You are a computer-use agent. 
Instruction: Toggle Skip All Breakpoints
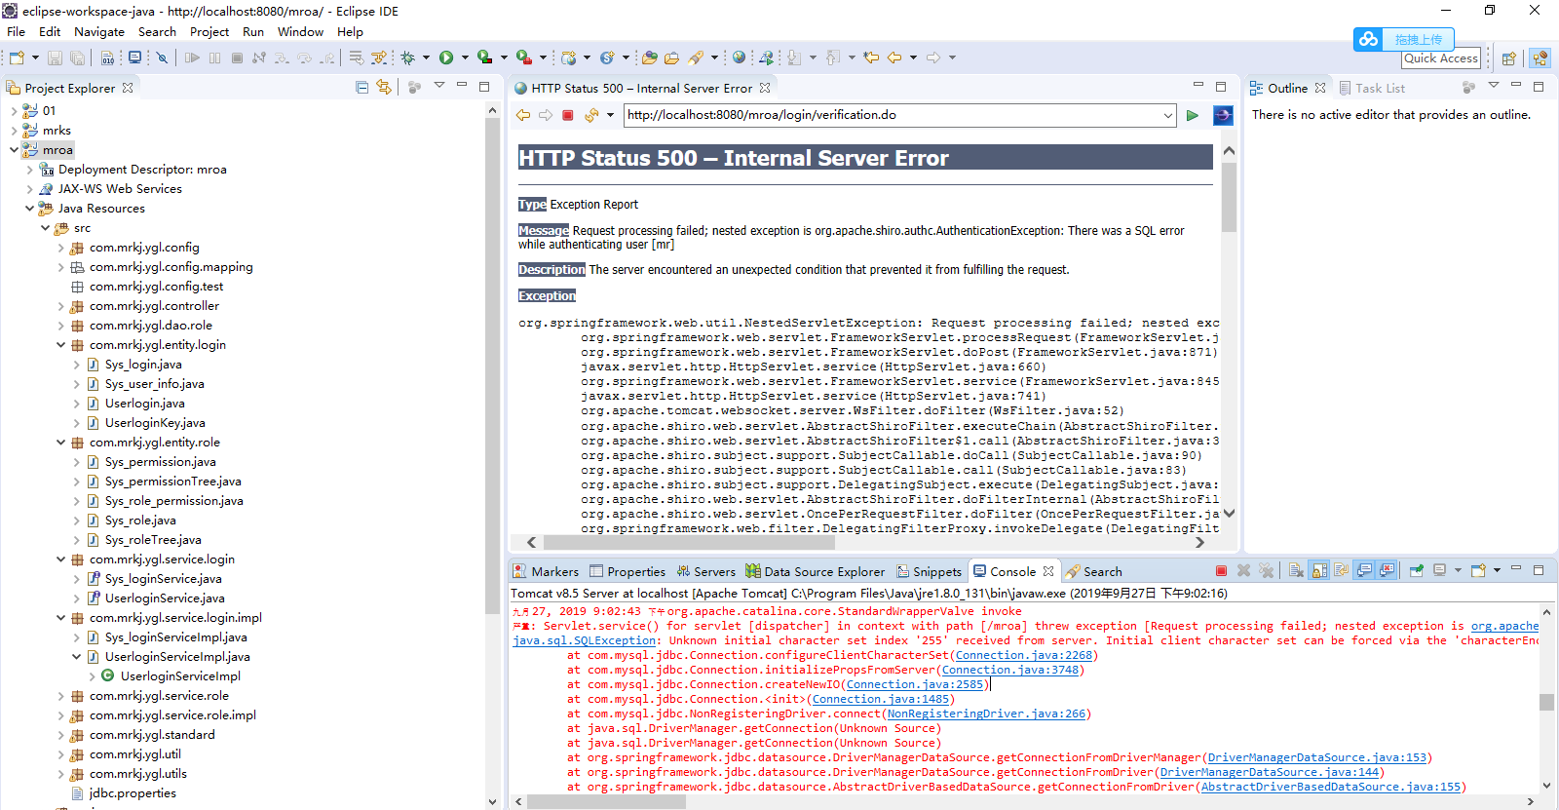(162, 58)
